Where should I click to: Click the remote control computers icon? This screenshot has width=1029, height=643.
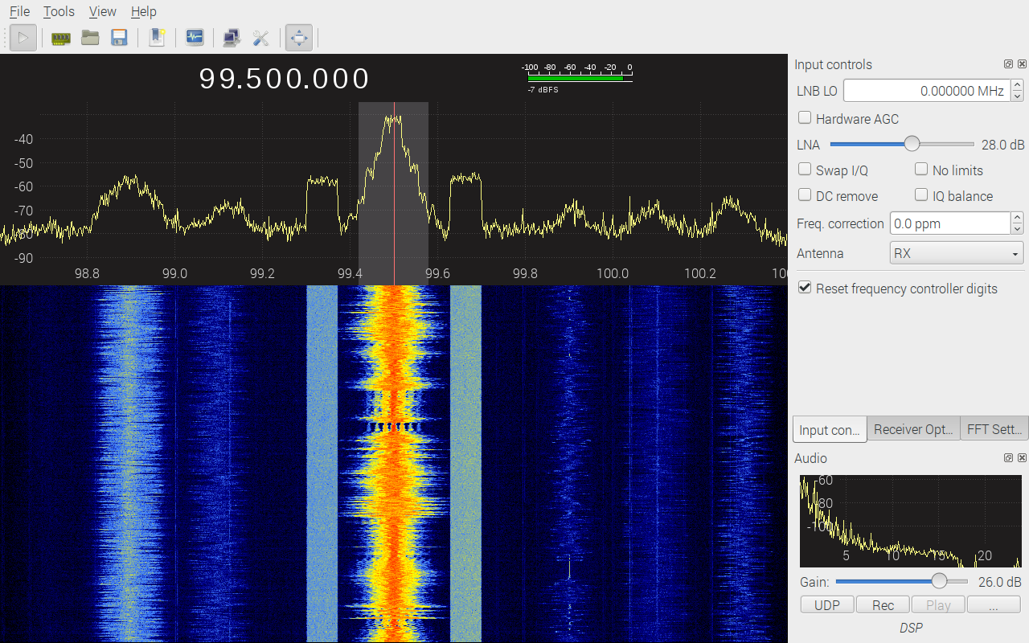[232, 38]
